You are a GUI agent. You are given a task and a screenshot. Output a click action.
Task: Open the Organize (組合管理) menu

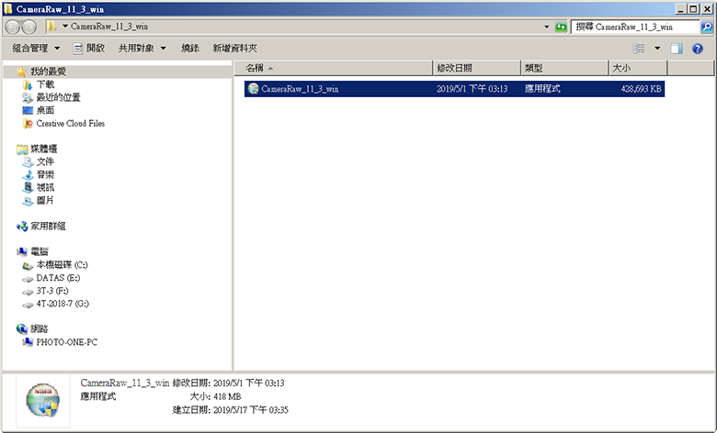(x=36, y=48)
